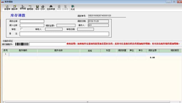Select the 配件编码 column header
Image resolution: width=182 pixels, height=103 pixels.
tap(23, 51)
